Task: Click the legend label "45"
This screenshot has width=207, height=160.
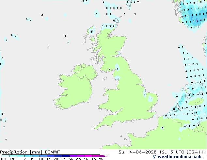Action: pos(93,159)
